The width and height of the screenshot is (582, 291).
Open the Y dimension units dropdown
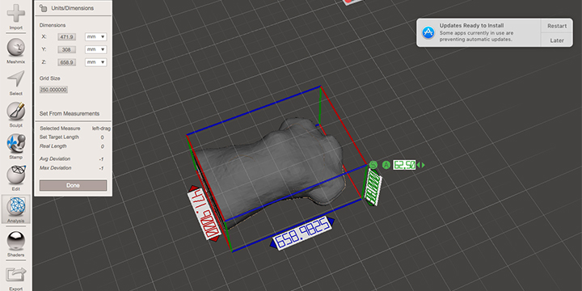tap(95, 49)
